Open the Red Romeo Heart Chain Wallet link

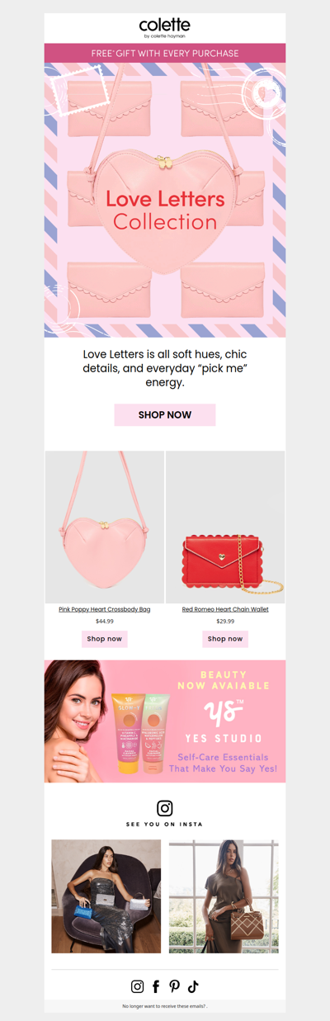(x=225, y=609)
